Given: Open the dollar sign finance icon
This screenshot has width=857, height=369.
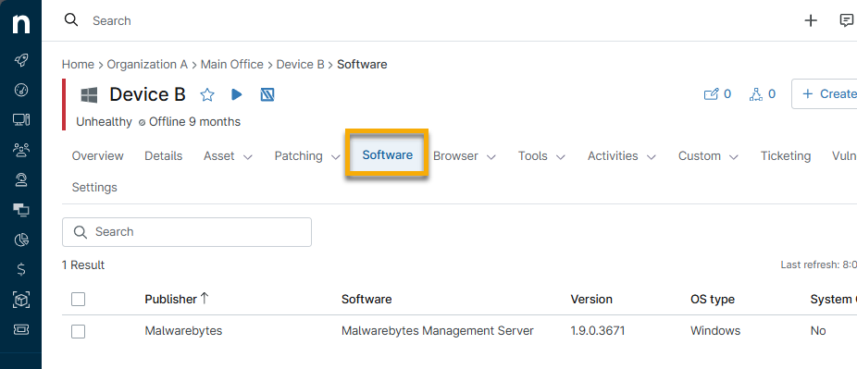Looking at the screenshot, I should [20, 270].
